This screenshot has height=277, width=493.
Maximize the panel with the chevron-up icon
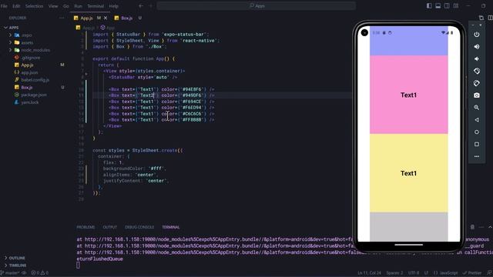pos(490,227)
